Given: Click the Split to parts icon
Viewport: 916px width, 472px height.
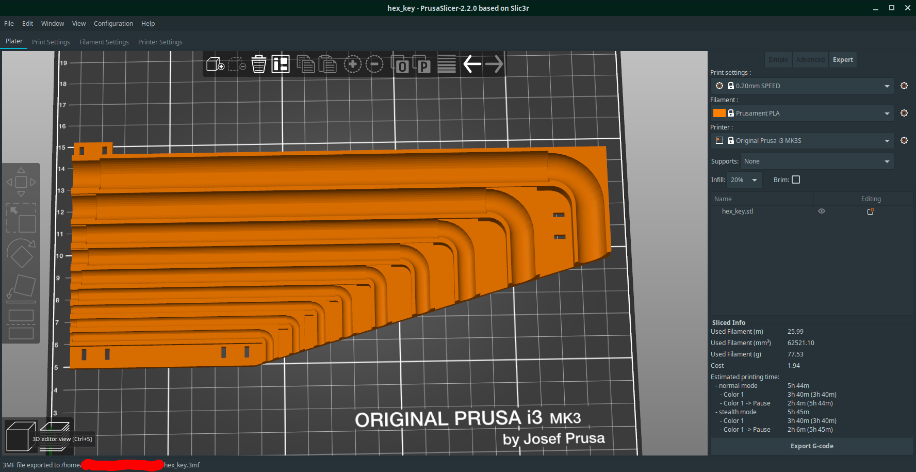Looking at the screenshot, I should click(421, 64).
